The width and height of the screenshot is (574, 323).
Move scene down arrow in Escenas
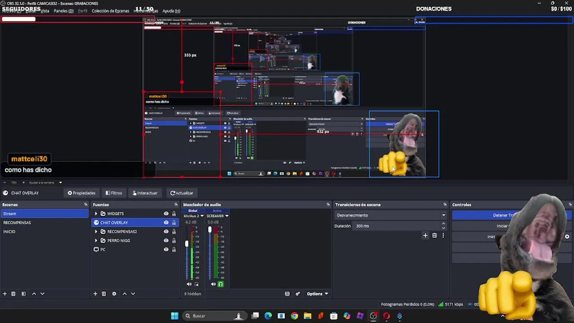(x=42, y=294)
